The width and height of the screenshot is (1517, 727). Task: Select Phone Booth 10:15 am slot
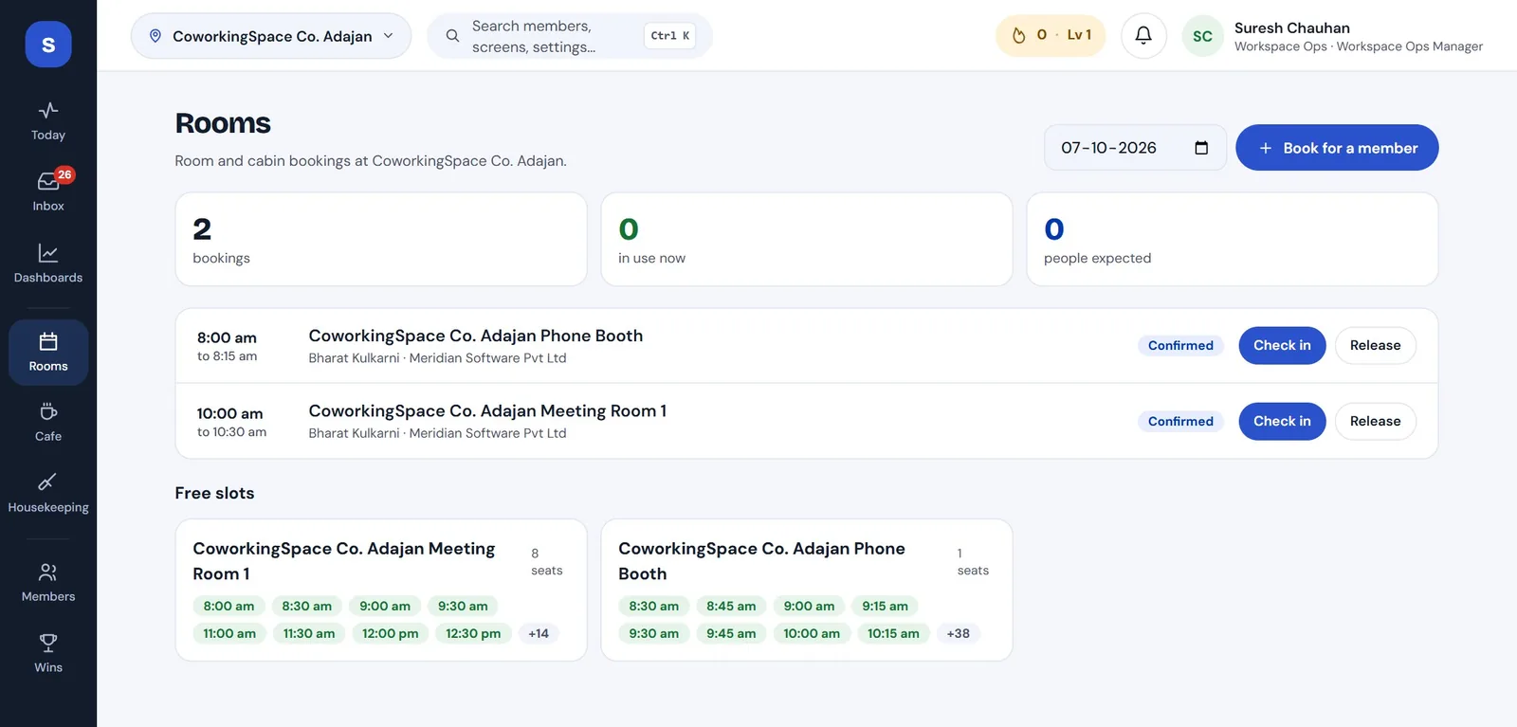pyautogui.click(x=893, y=634)
